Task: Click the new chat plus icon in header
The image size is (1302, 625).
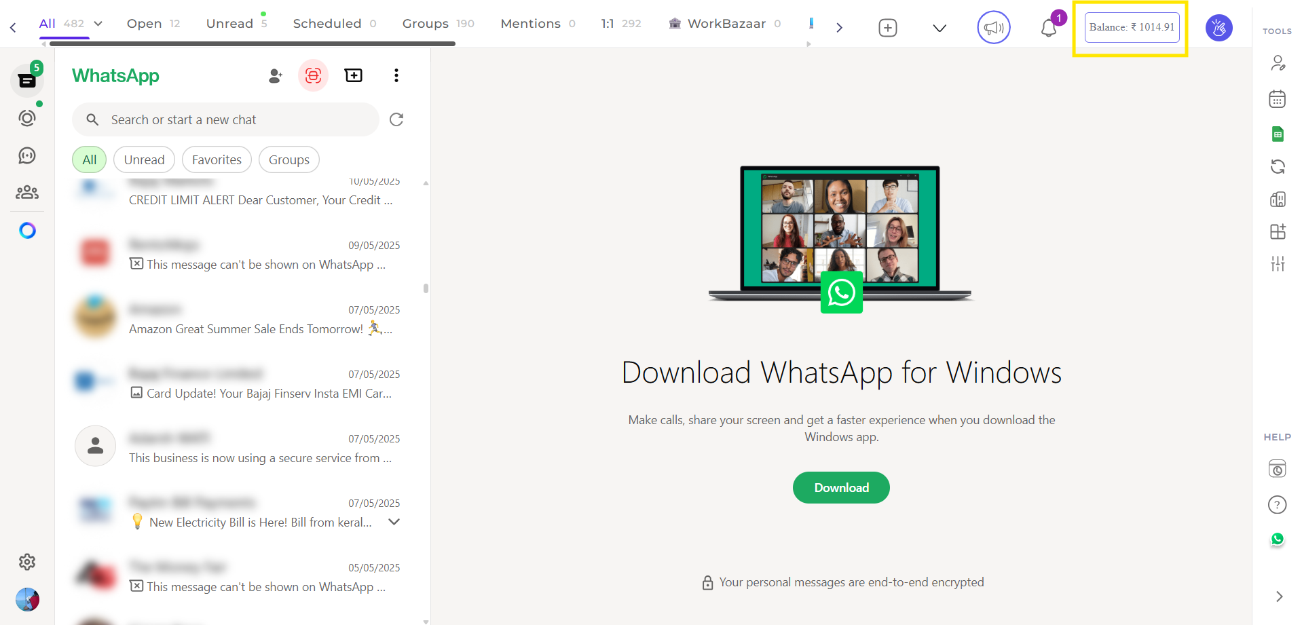Action: (x=354, y=75)
